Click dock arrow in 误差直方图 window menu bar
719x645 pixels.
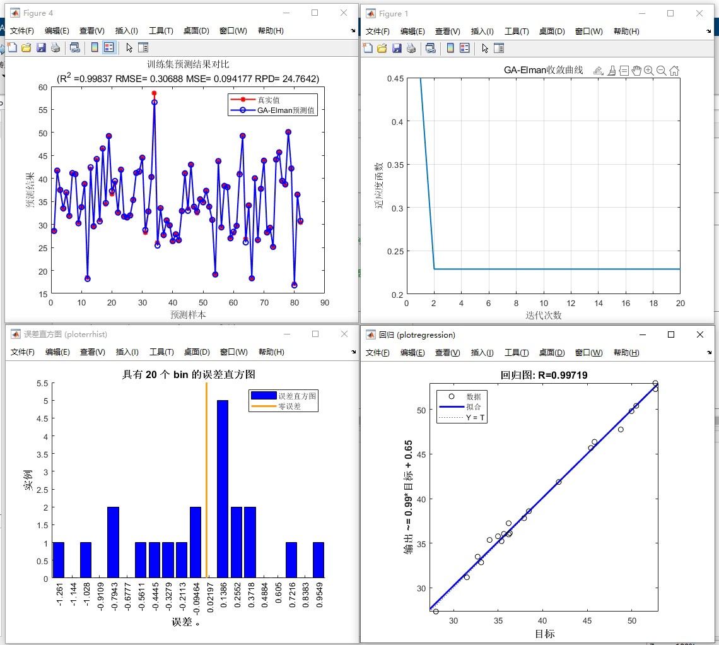tap(354, 352)
